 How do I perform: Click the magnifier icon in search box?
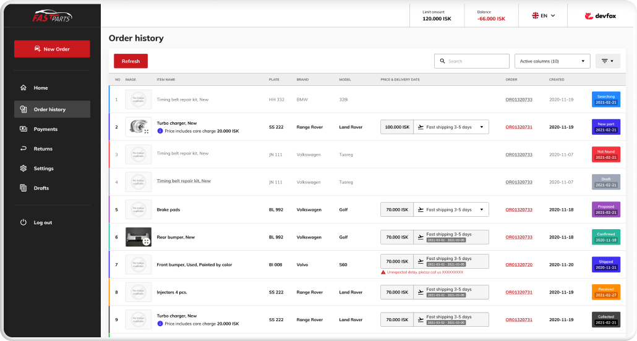pyautogui.click(x=442, y=61)
